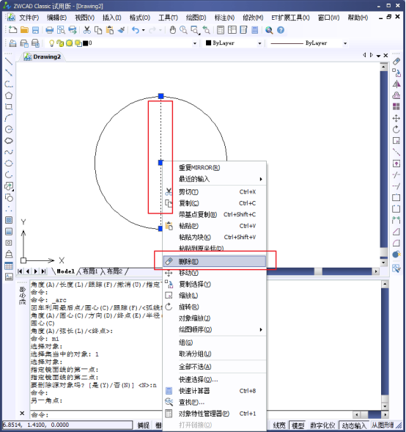Image resolution: width=406 pixels, height=432 pixels.
Task: Click the Move tool in modify toolbar
Action: coord(396,118)
